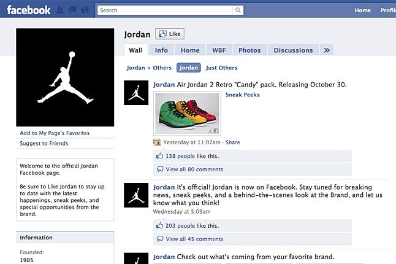Click thumbs-up icon next to 138 people
396x264 pixels.
point(159,156)
